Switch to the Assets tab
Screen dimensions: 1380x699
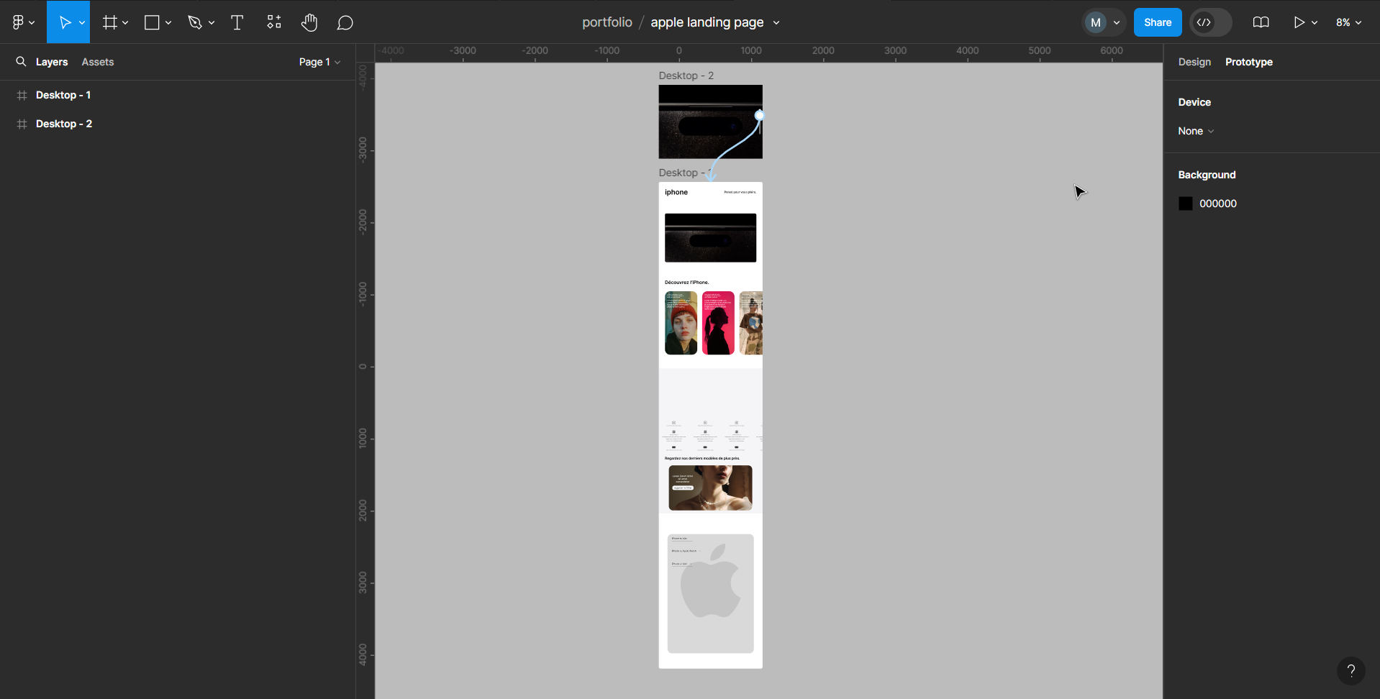[x=98, y=62]
